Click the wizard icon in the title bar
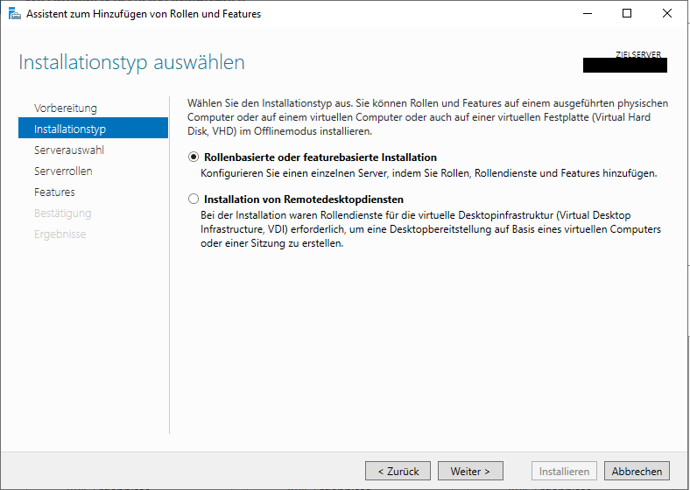The width and height of the screenshot is (690, 490). click(x=13, y=14)
